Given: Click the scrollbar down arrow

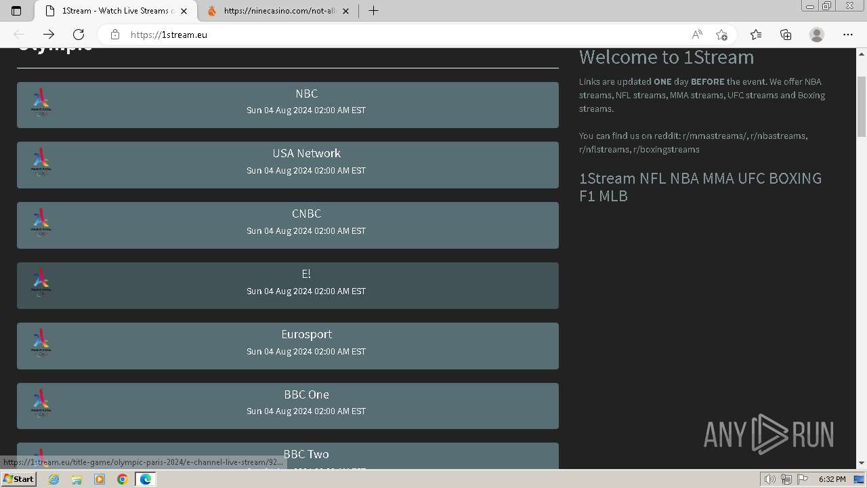Looking at the screenshot, I should click(x=862, y=464).
